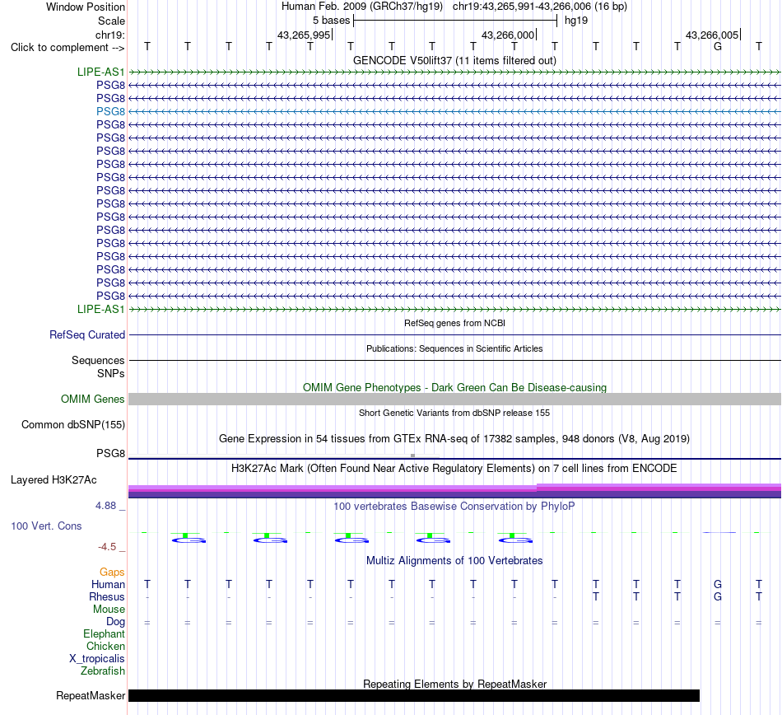Screen dimensions: 782x715
Task: Open 'Publications: Sequences in Scientific Articles' title
Action: pos(454,348)
